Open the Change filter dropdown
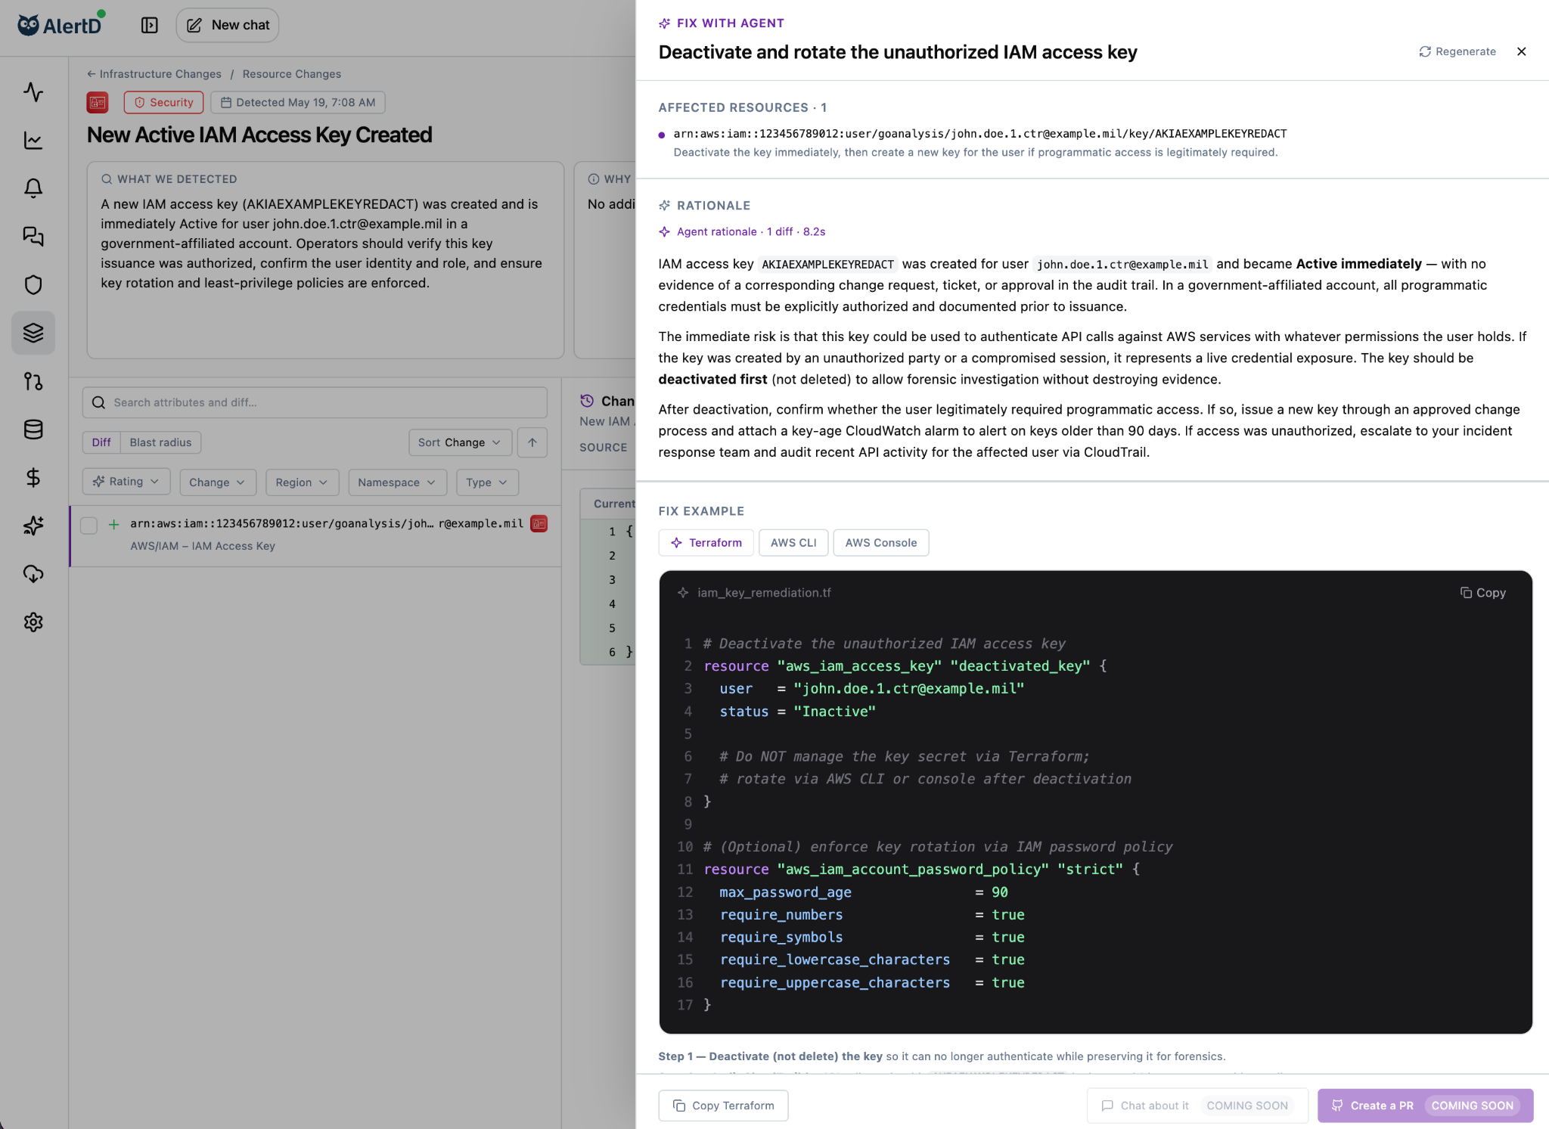 click(218, 482)
